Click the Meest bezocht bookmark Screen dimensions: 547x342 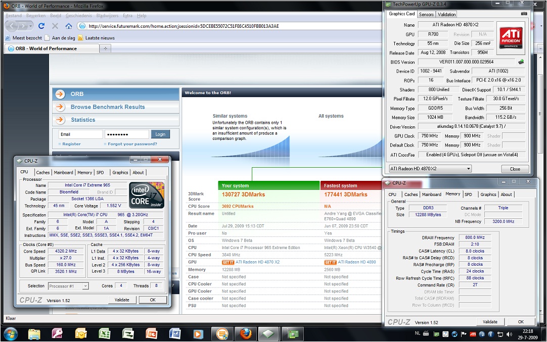[x=24, y=38]
